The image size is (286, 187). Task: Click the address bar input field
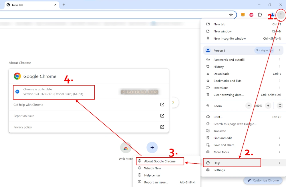(x=114, y=15)
